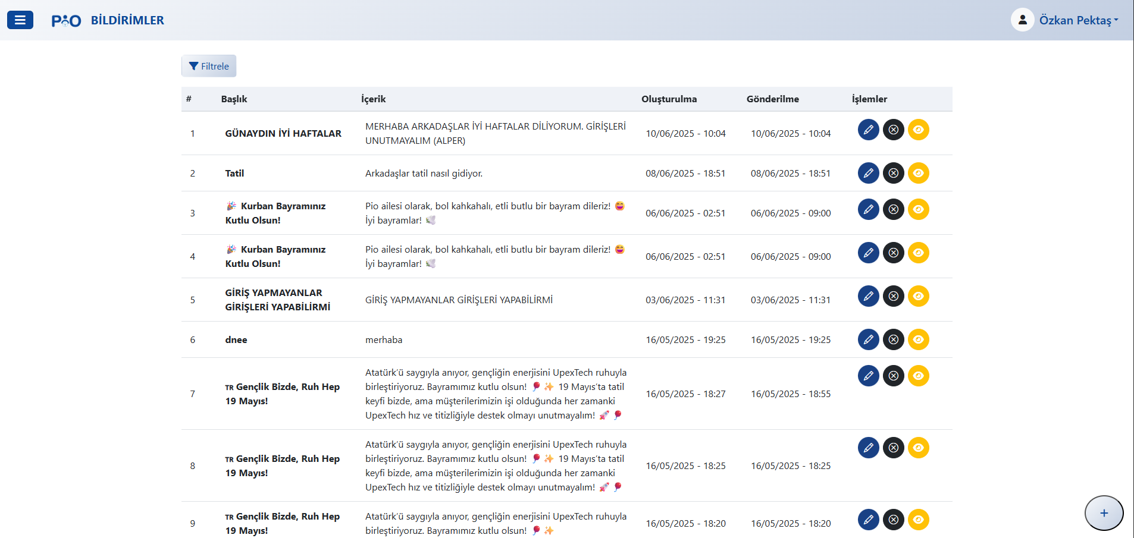The width and height of the screenshot is (1134, 538).
Task: Delete the Tatil notification
Action: pos(893,173)
